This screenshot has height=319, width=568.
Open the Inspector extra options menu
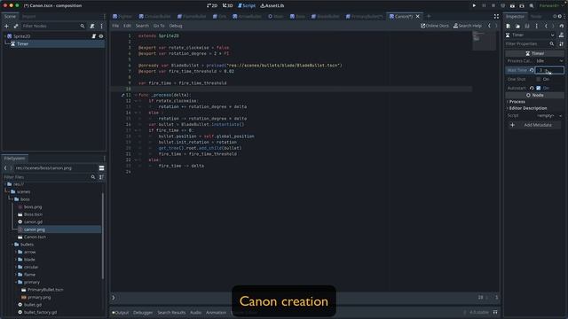click(x=536, y=26)
